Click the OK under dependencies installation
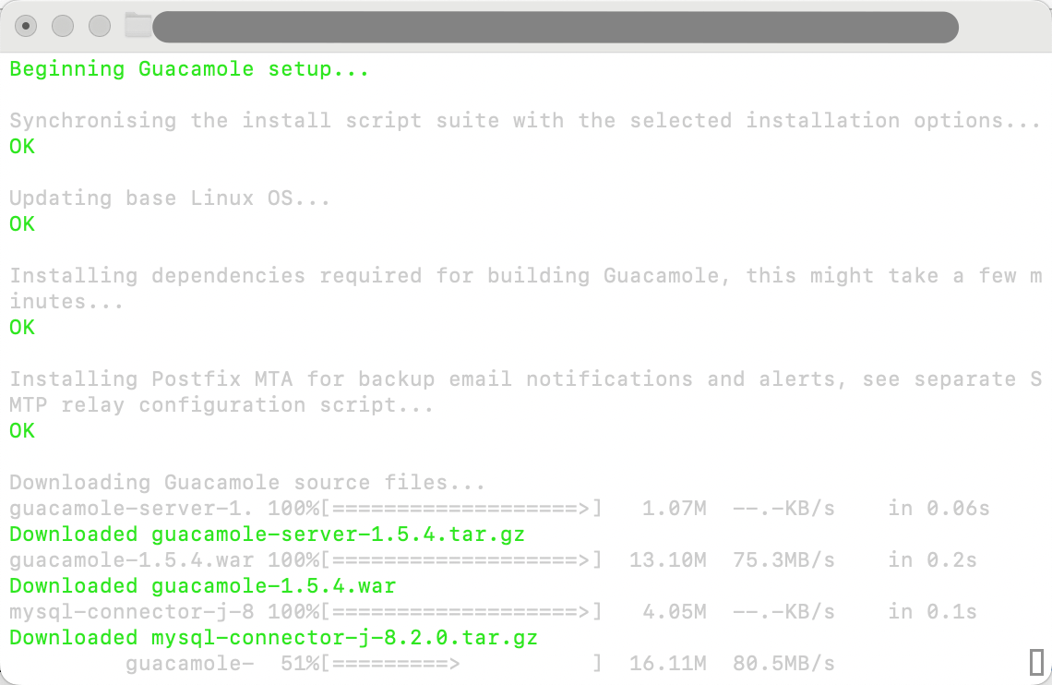Screen dimensions: 1052x685 [20, 327]
